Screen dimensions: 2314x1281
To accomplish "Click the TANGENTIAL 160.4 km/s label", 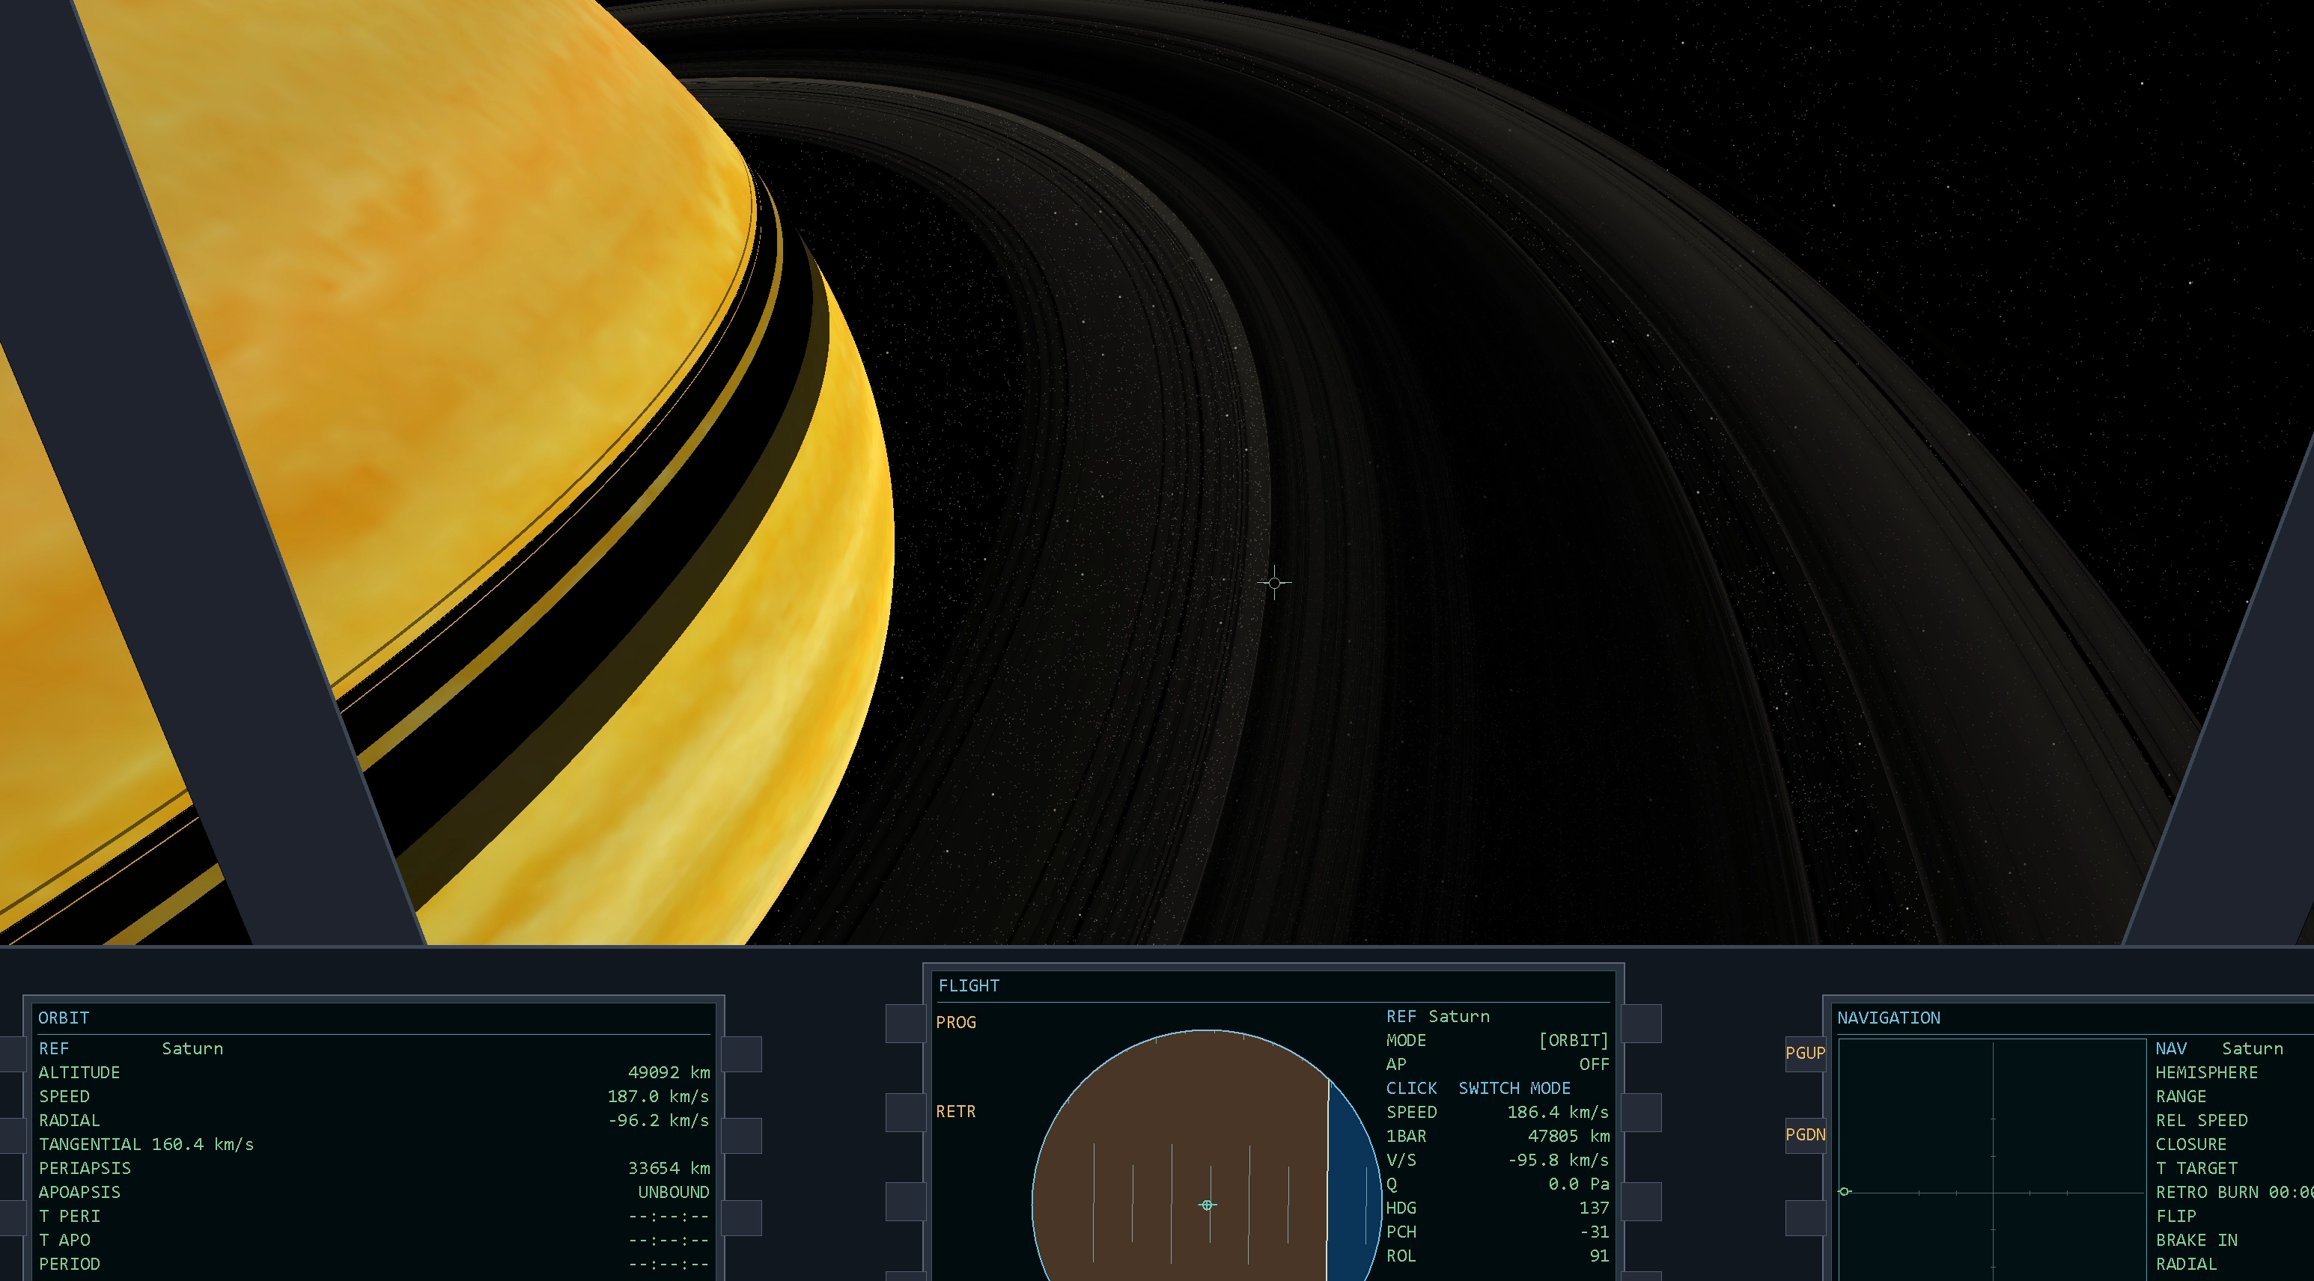I will [147, 1145].
